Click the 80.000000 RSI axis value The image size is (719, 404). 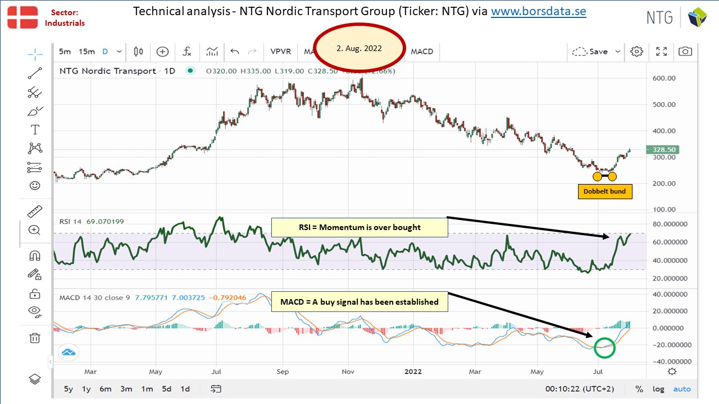point(671,224)
